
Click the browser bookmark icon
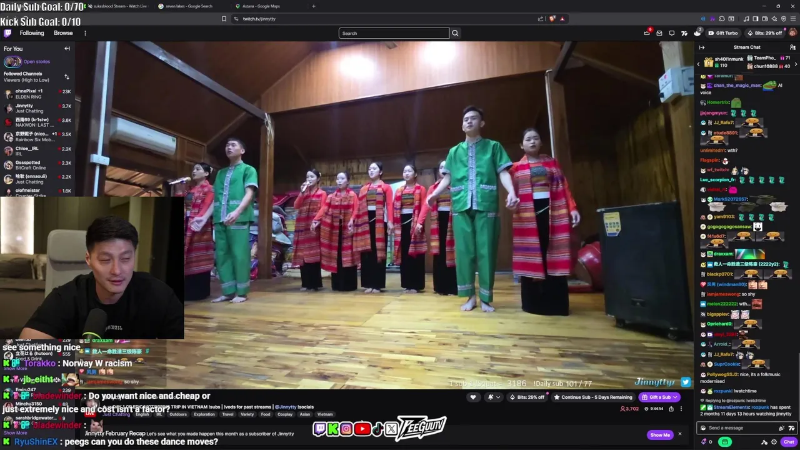[x=224, y=19]
